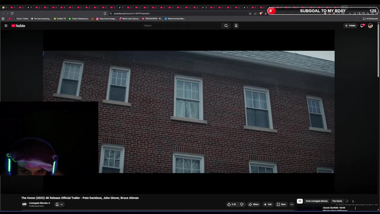Open the YouTube notifications bell
Screen dimensions: 380x214
[x=362, y=26]
